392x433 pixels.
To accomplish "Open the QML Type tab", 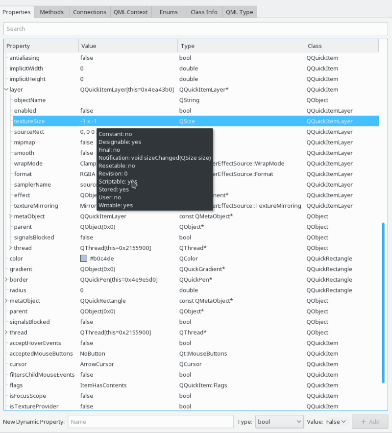I will pyautogui.click(x=240, y=12).
